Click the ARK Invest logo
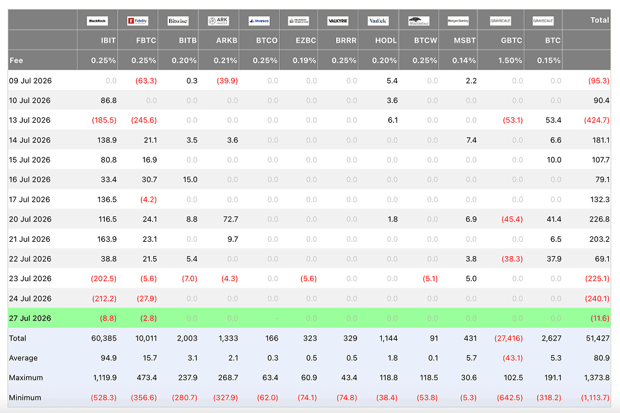This screenshot has height=413, width=620. [218, 20]
